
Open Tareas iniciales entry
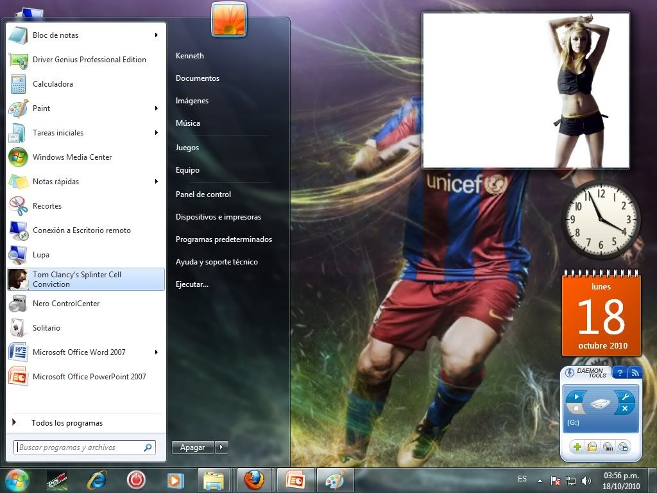(x=80, y=132)
